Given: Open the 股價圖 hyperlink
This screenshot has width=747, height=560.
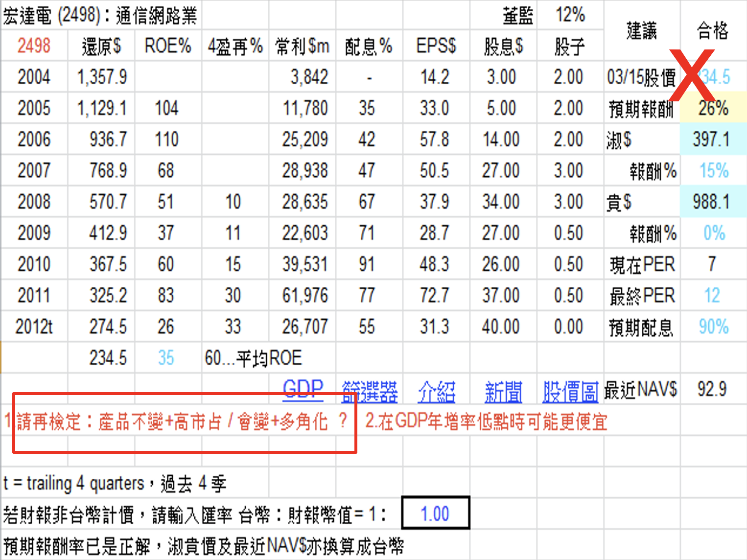Looking at the screenshot, I should (x=570, y=392).
